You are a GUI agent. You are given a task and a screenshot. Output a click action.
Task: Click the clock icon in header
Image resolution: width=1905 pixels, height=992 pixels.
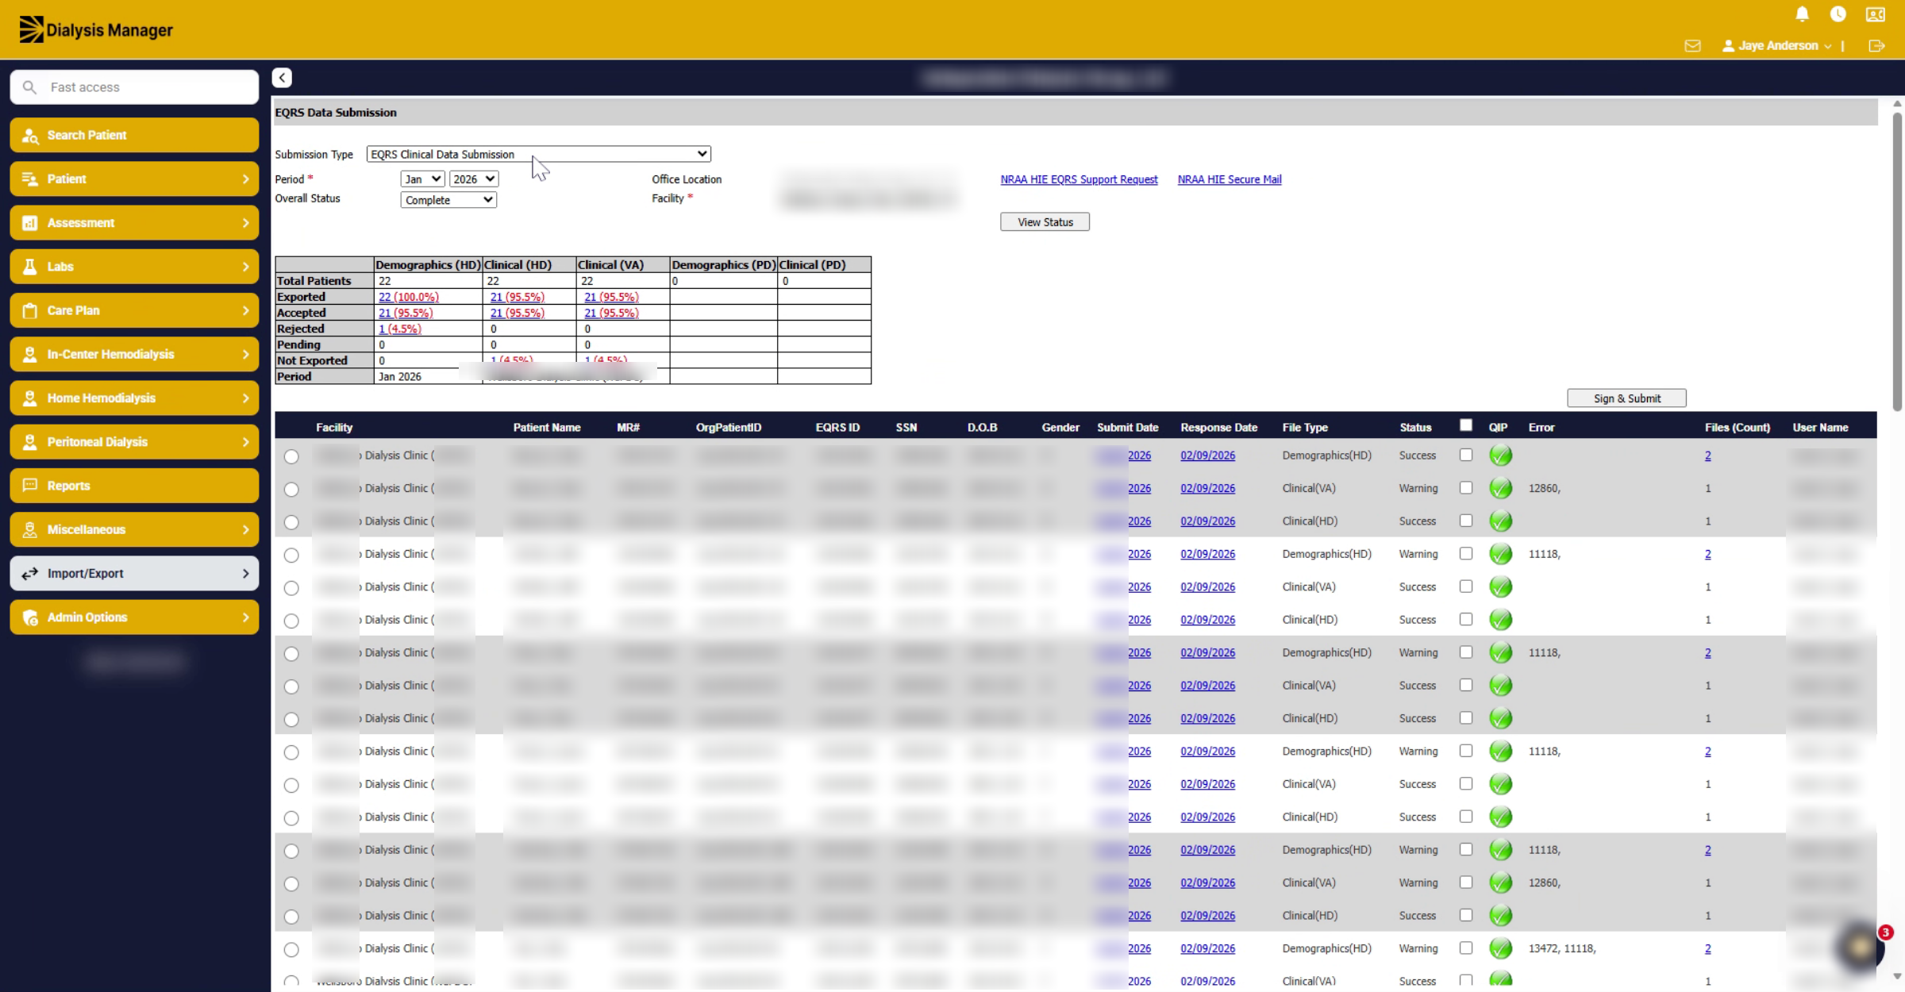point(1838,14)
